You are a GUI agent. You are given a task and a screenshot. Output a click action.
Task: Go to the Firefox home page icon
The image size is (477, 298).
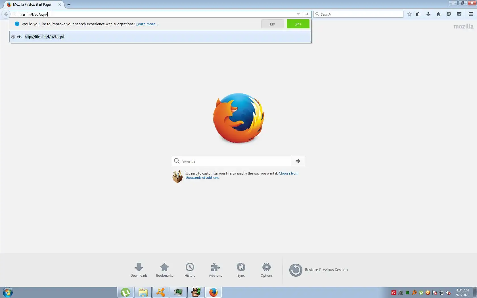(x=439, y=14)
